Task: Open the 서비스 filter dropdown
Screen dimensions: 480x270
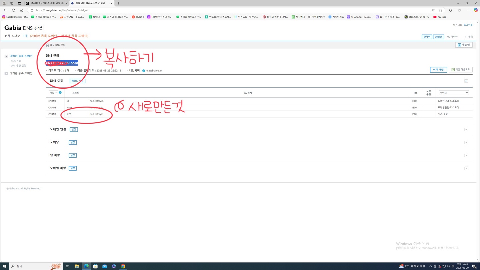Action: tap(454, 93)
